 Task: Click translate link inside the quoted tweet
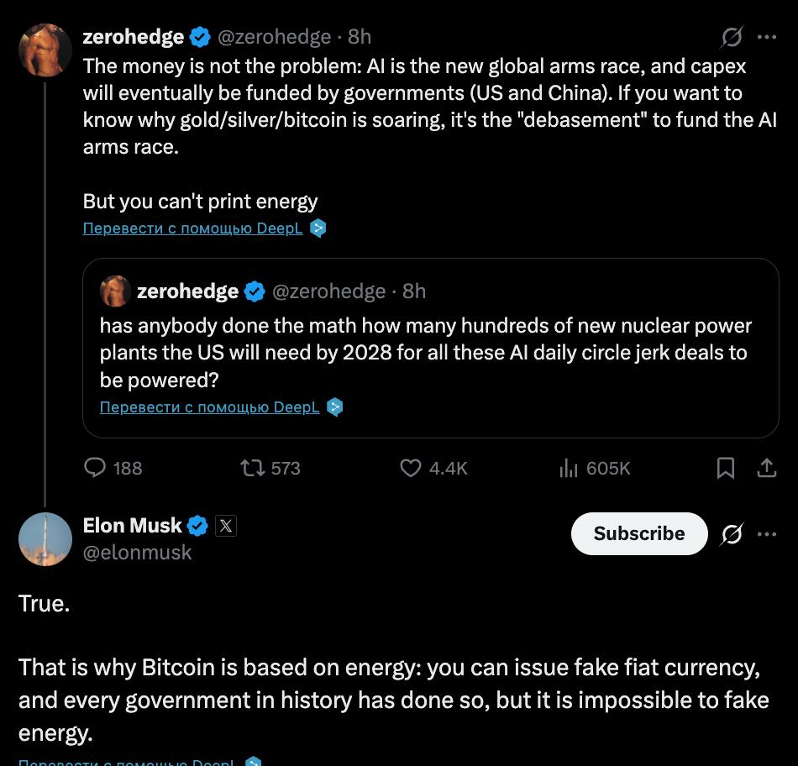[209, 407]
